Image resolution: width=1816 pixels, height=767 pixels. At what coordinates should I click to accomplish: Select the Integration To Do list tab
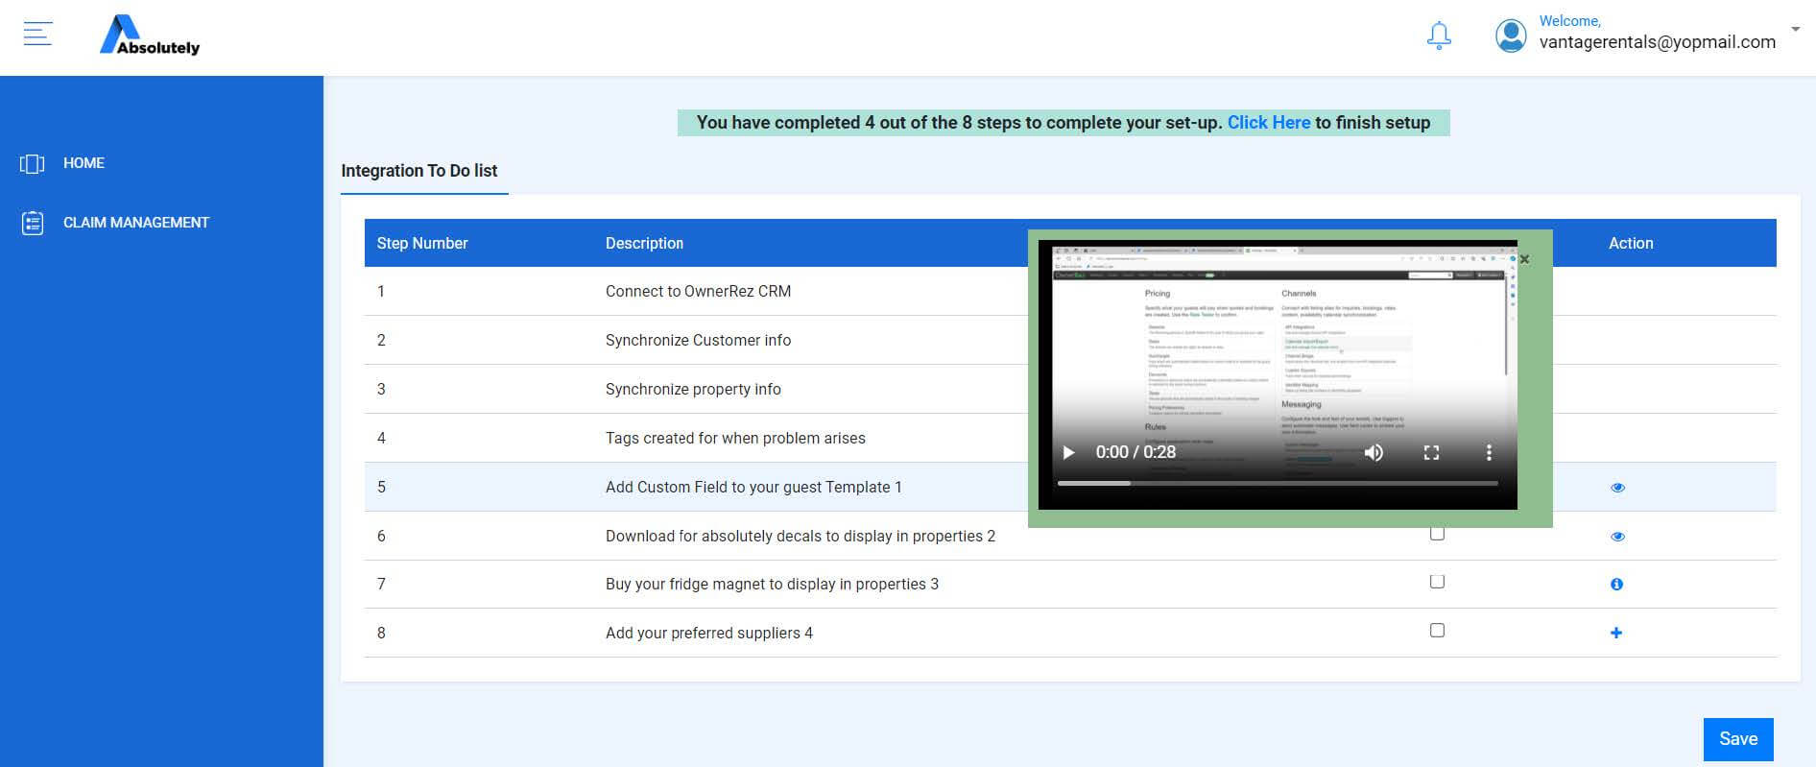(419, 171)
